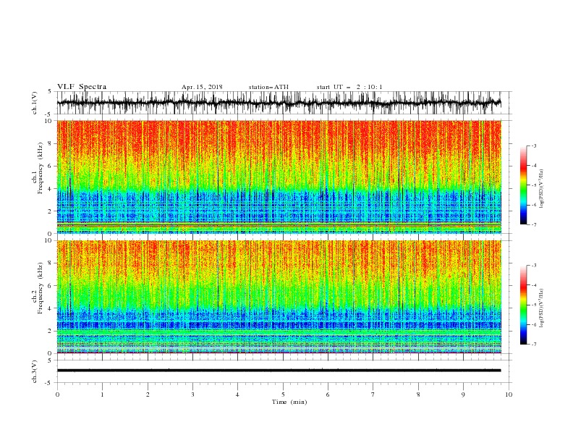
Task: Click the ch.1 frequency axis "8" tick label
Action: pyautogui.click(x=50, y=143)
